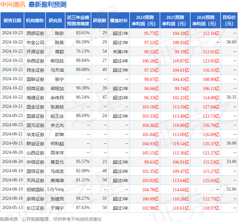Select the 长江证券 institution cell
This screenshot has height=222, width=238.
coord(35,208)
